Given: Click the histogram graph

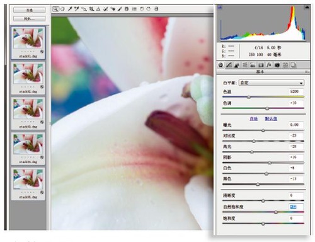Looking at the screenshot, I should click(263, 23).
